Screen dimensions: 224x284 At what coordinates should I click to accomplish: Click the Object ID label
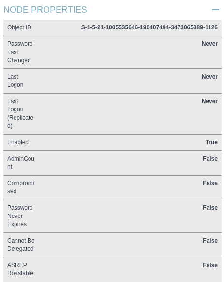[19, 27]
